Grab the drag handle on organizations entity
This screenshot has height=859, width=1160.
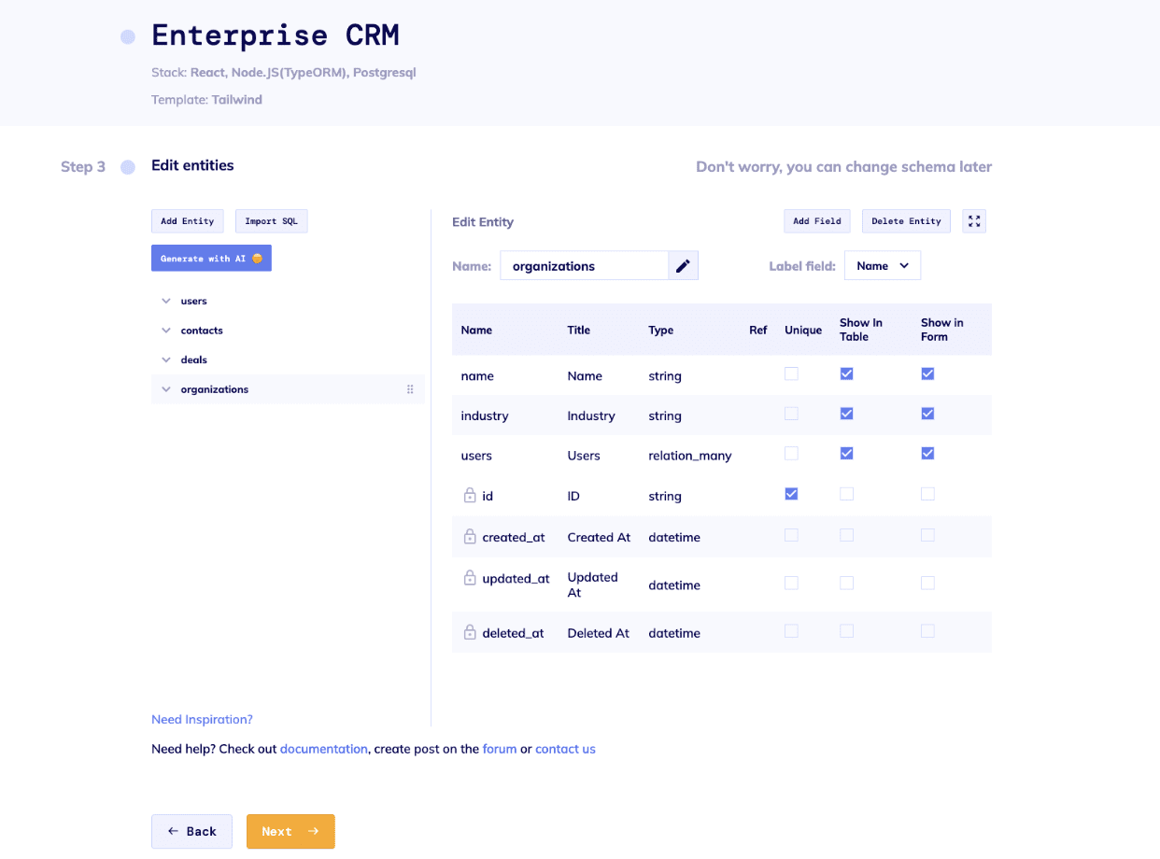pyautogui.click(x=410, y=388)
